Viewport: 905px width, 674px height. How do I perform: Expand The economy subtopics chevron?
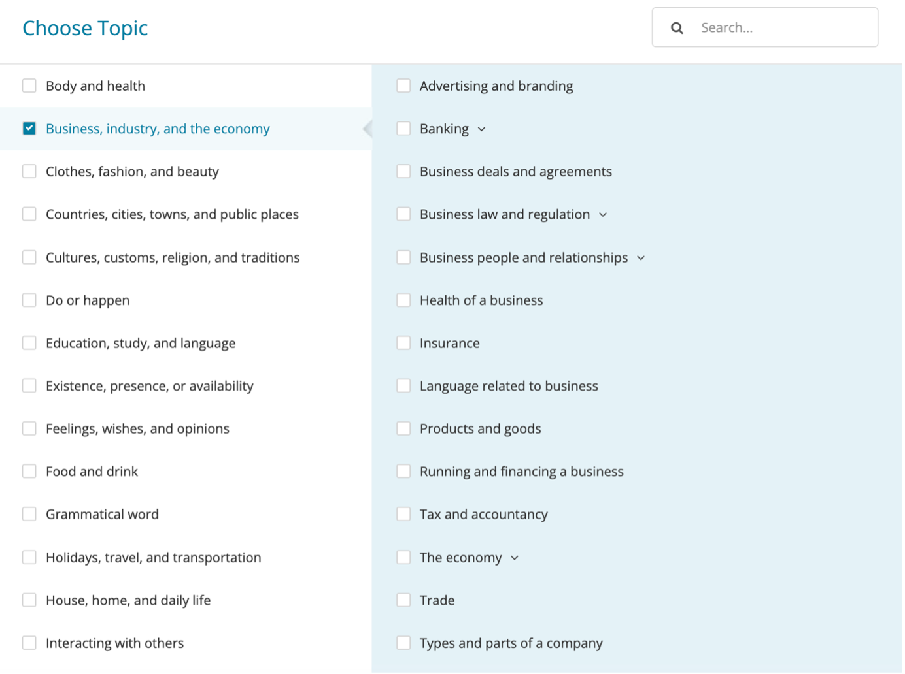coord(515,558)
